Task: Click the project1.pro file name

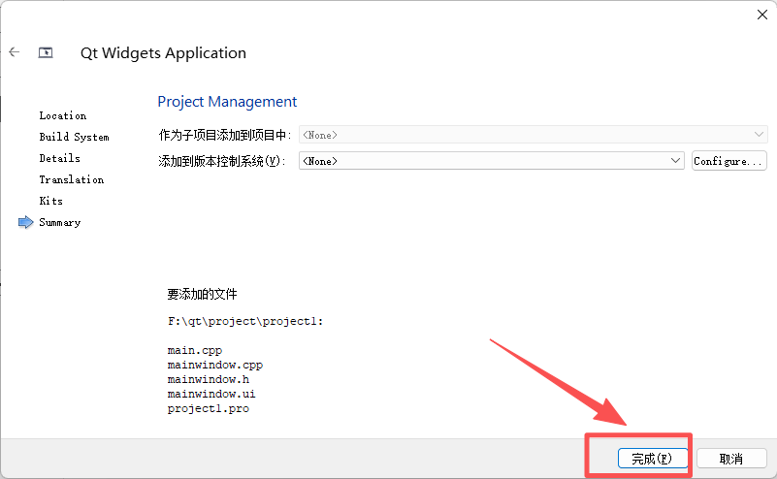Action: [x=209, y=408]
